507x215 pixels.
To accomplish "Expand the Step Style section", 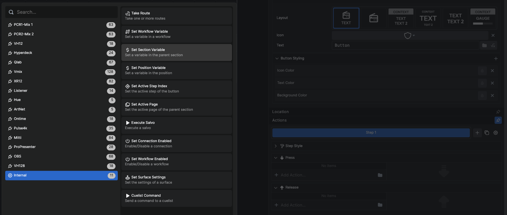I will pyautogui.click(x=276, y=146).
